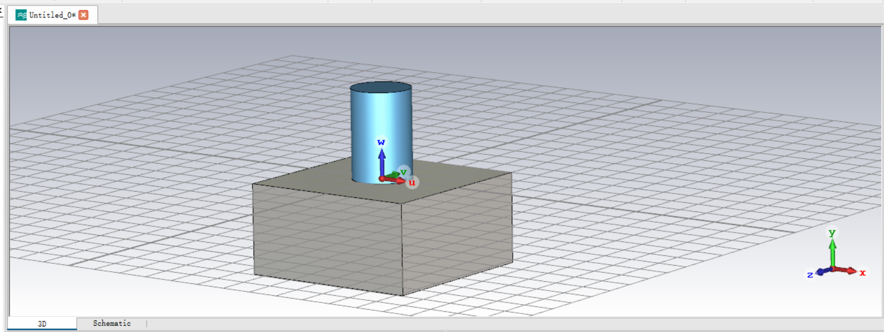This screenshot has height=332, width=884.
Task: Select the Untitled_0* document tab
Action: (53, 15)
